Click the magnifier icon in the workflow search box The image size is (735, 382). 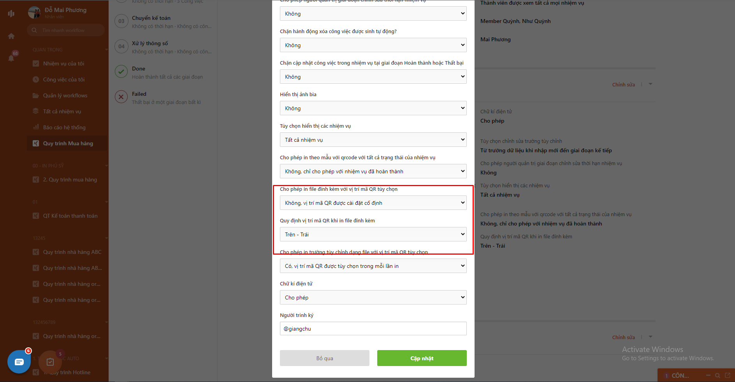tap(34, 30)
